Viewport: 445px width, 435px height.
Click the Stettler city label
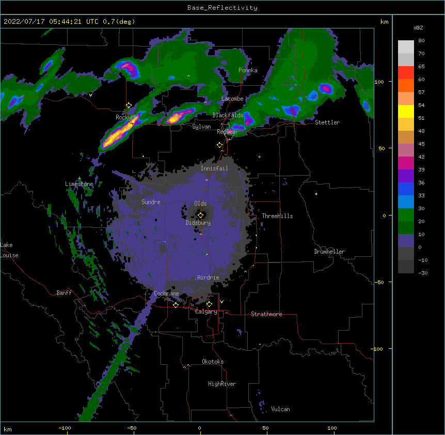coord(327,122)
